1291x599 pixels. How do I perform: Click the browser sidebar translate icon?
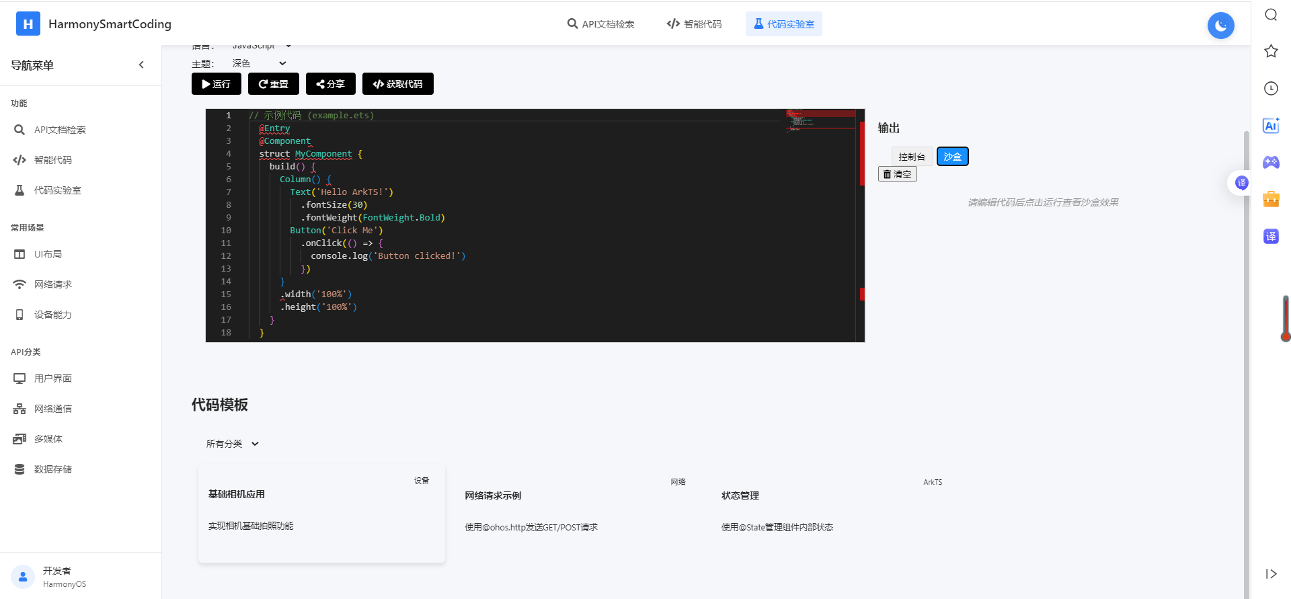1271,236
